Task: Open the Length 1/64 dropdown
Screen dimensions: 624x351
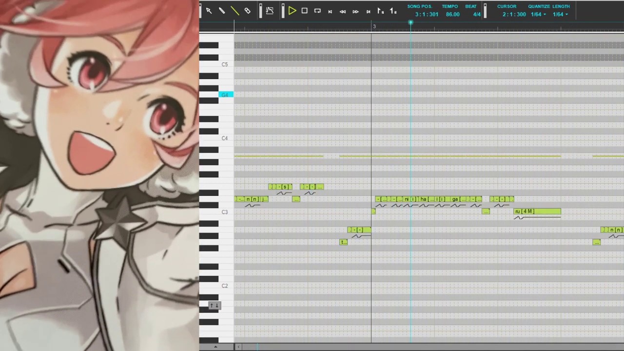Action: pyautogui.click(x=560, y=15)
